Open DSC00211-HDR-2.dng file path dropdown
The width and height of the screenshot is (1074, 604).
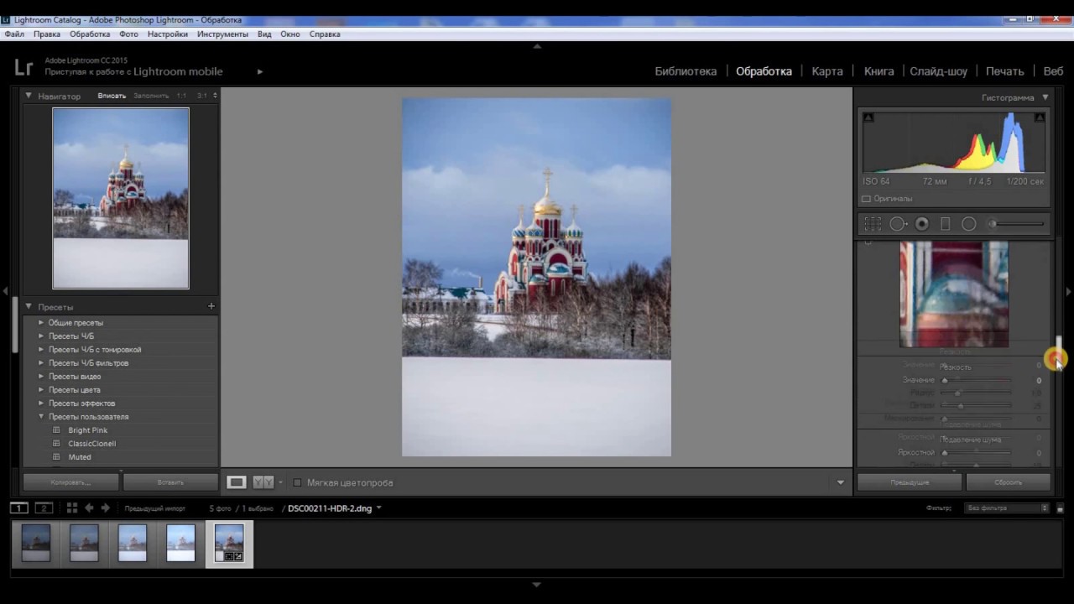[x=379, y=508]
